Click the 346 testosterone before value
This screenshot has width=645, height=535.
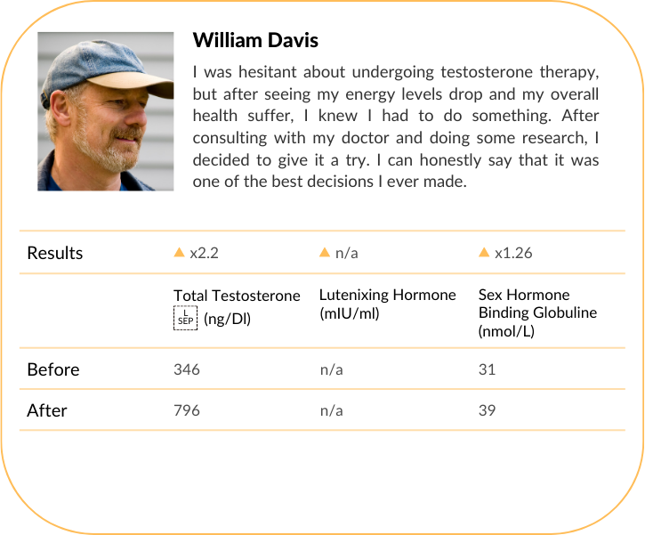187,369
